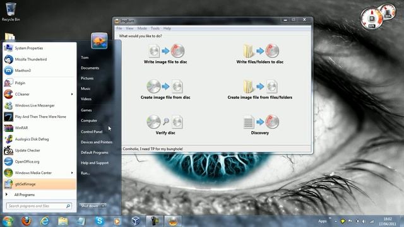This screenshot has height=227, width=404.
Task: Open ImgBurn Tools menu
Action: pyautogui.click(x=155, y=28)
